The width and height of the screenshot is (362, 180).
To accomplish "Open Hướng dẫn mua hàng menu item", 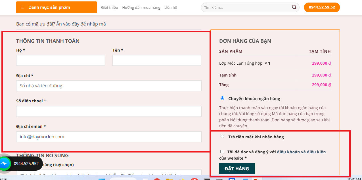I will pos(141,8).
